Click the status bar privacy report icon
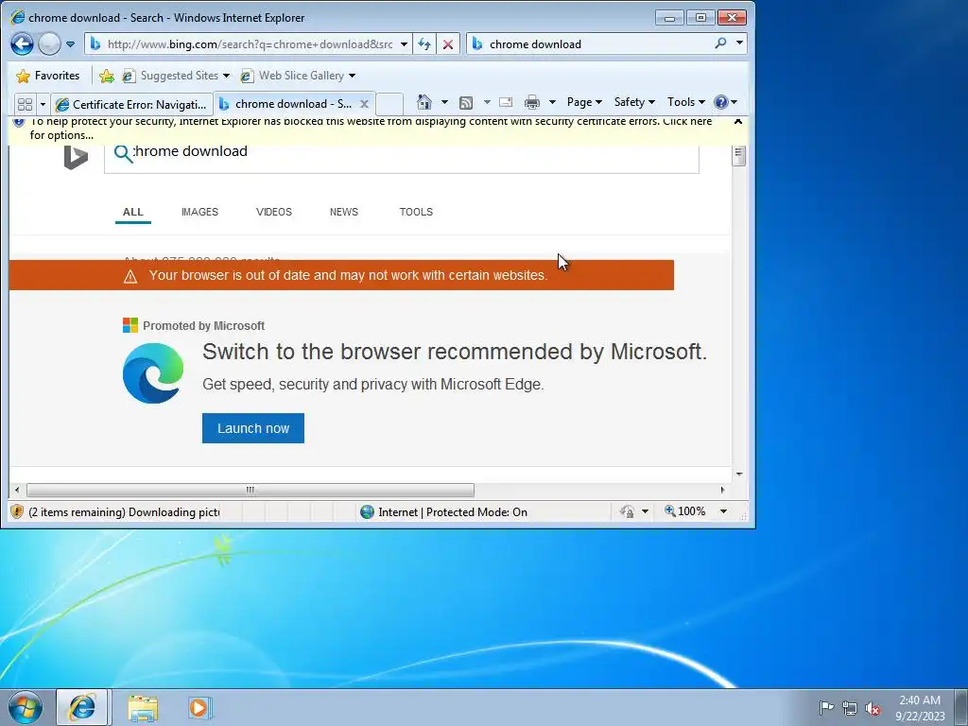 (x=628, y=511)
